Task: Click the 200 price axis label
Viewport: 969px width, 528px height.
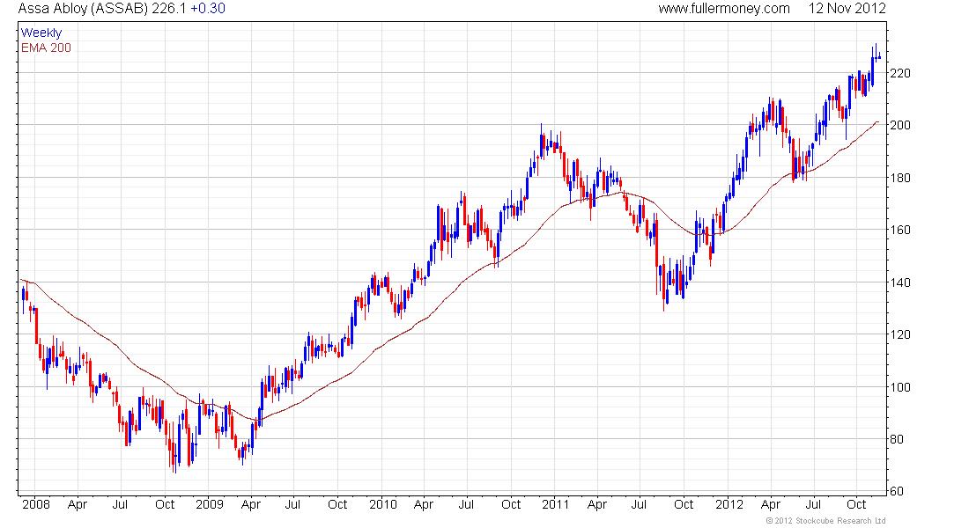Action: pyautogui.click(x=899, y=125)
